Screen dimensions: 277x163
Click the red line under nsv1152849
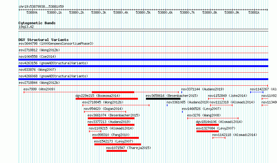pos(216,99)
